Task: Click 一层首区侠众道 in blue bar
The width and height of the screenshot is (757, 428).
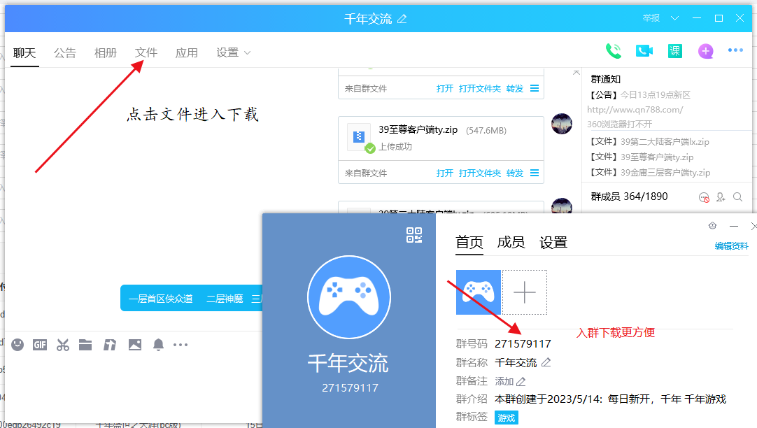Action: click(161, 299)
